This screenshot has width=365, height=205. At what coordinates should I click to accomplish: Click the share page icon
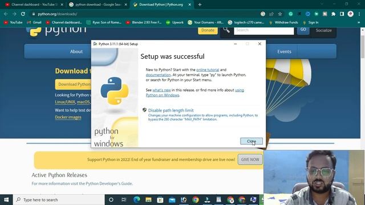click(271, 14)
